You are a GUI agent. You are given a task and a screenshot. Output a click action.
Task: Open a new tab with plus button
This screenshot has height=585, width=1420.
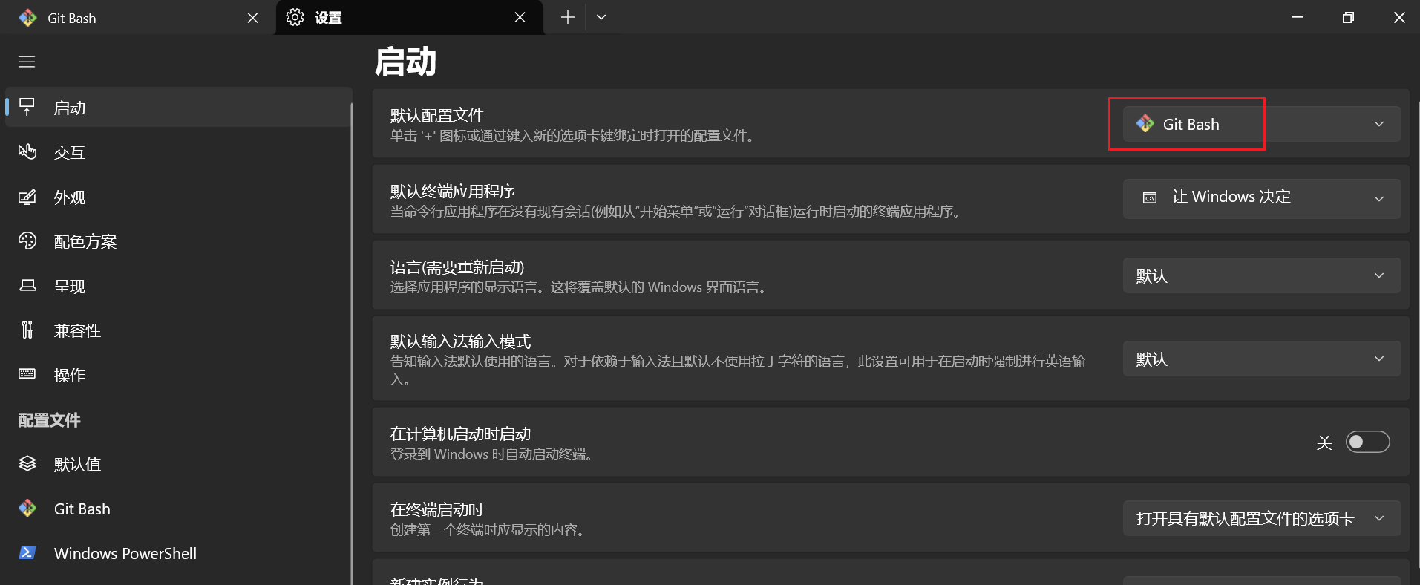click(x=568, y=17)
